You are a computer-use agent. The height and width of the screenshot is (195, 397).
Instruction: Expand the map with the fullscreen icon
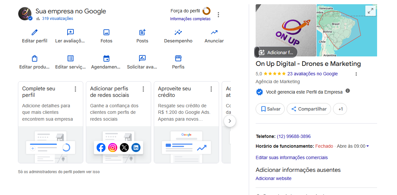pos(371,11)
